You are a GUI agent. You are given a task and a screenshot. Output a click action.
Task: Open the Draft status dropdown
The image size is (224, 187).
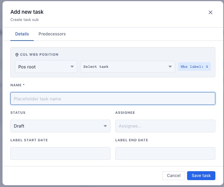tap(60, 126)
